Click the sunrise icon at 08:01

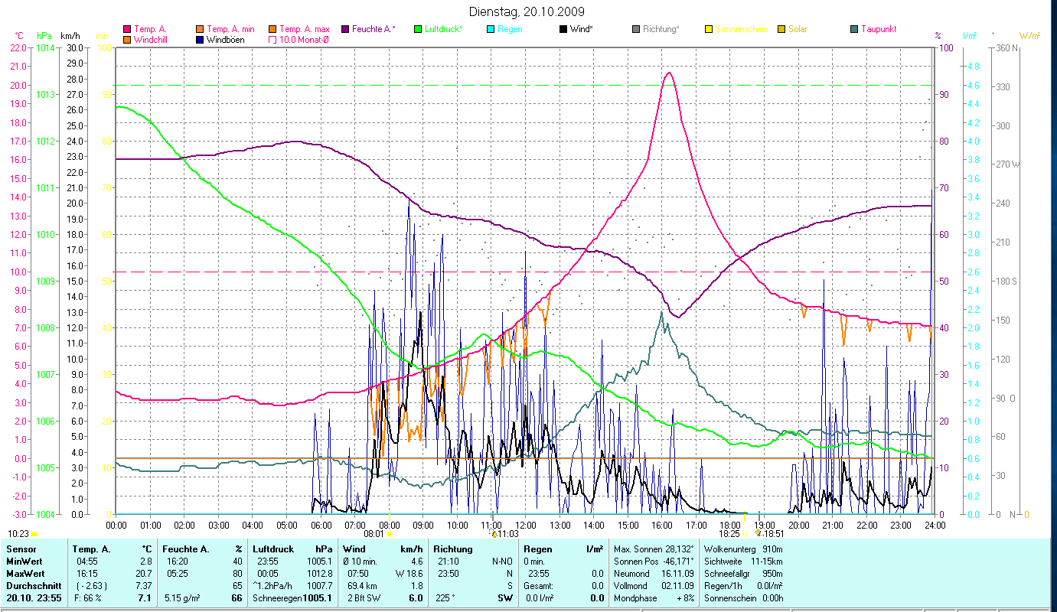[x=390, y=534]
